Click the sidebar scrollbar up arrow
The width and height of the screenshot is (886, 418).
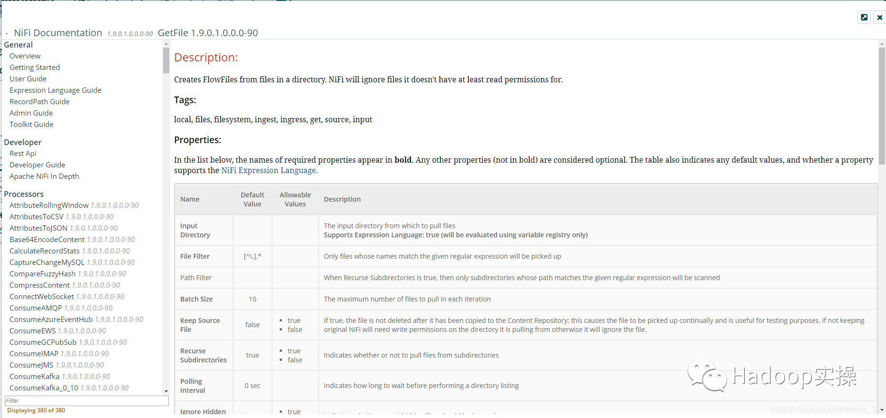166,44
